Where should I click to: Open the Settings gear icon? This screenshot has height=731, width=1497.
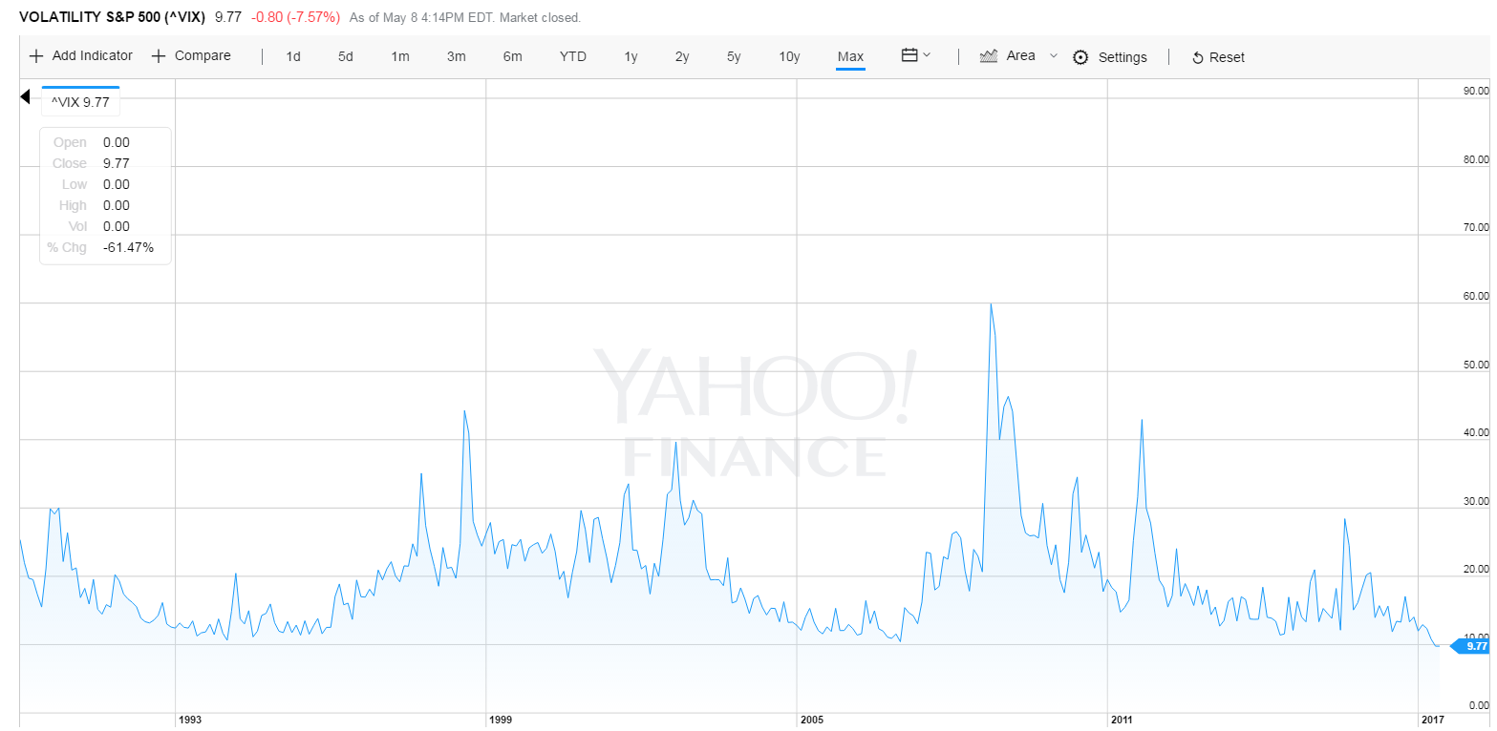click(1080, 57)
